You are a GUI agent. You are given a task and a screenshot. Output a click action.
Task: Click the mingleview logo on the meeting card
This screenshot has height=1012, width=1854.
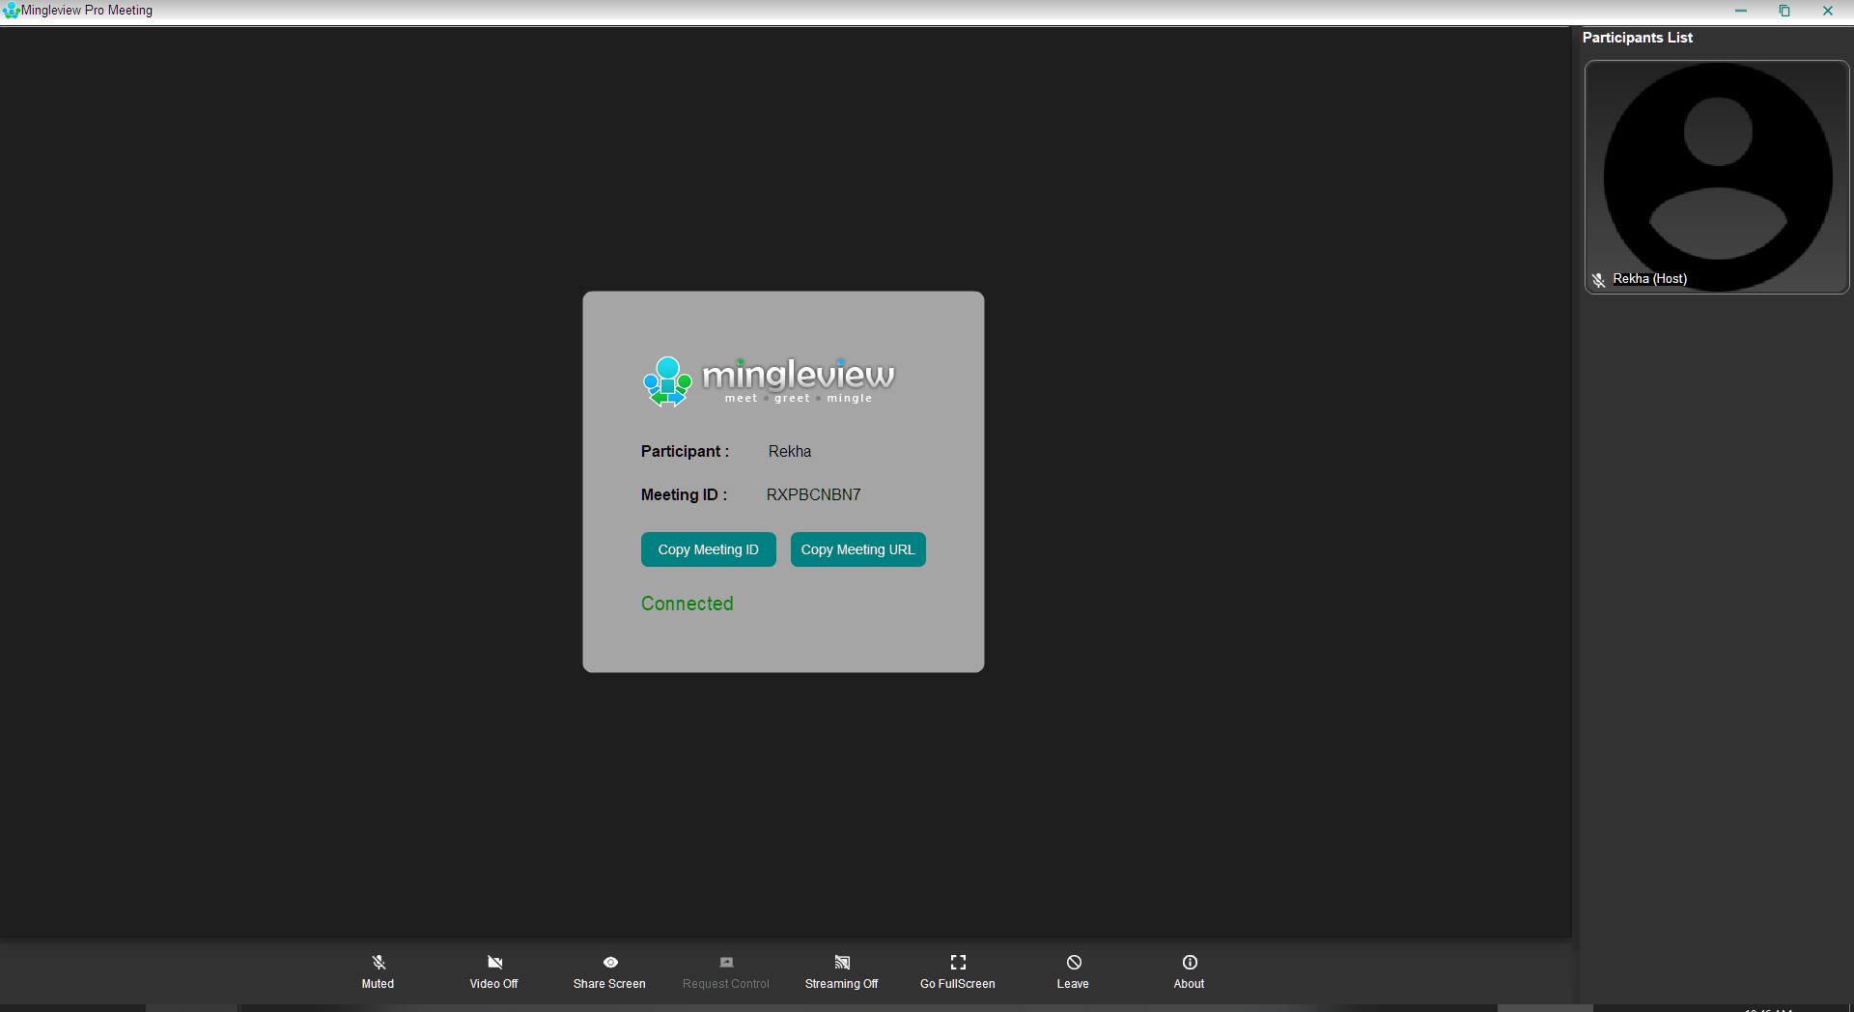click(768, 380)
